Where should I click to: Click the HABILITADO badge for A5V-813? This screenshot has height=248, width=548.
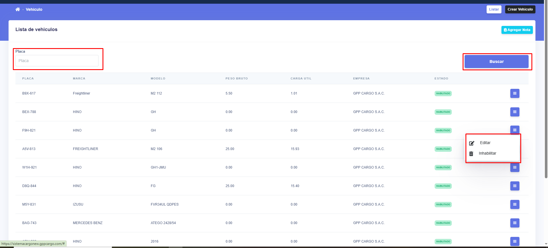(443, 149)
